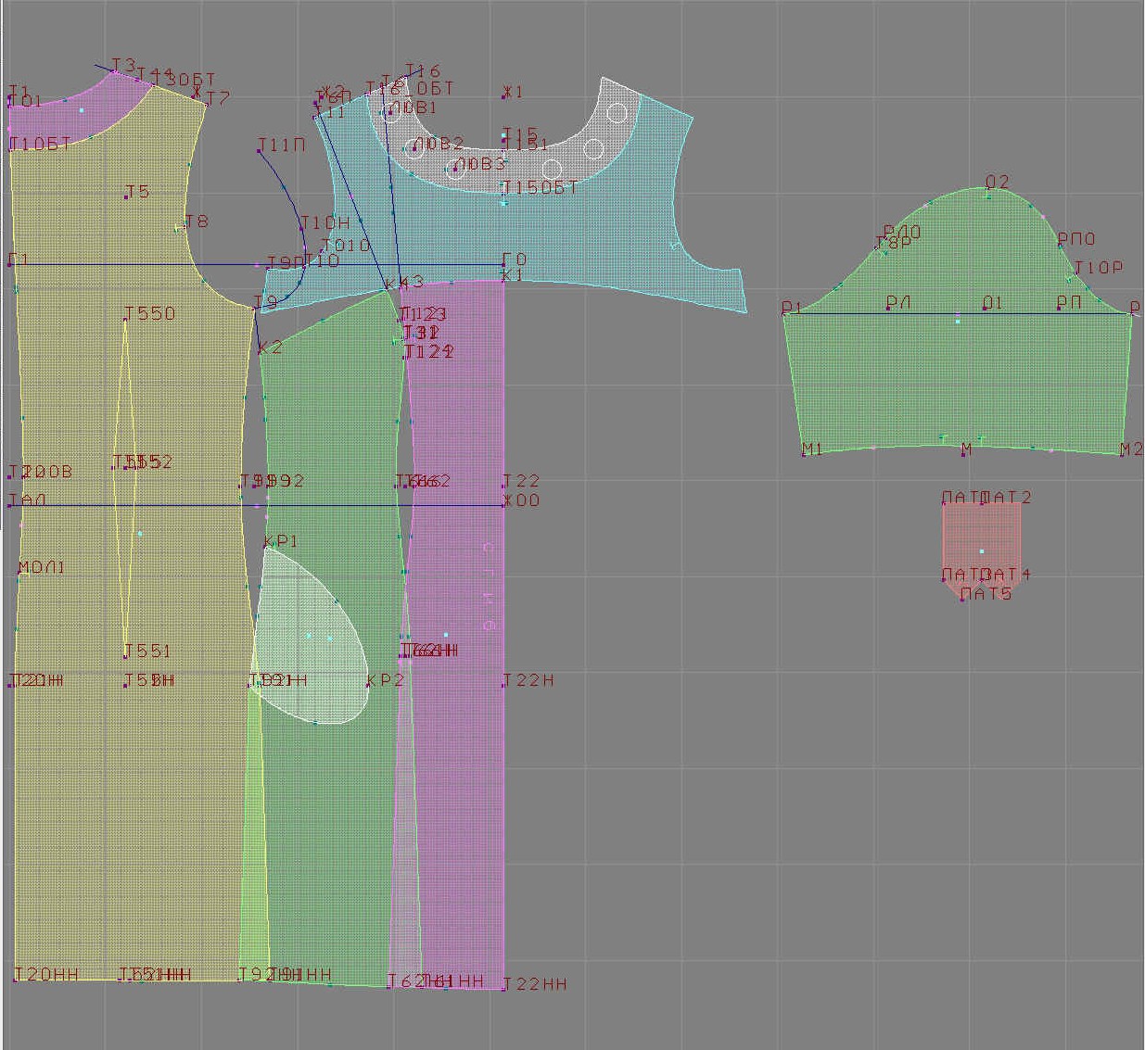Click point М2 on sleeve hem

(1123, 454)
